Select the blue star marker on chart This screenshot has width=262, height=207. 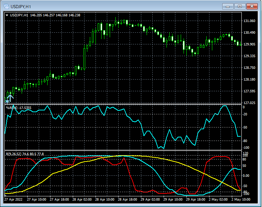pyautogui.click(x=7, y=101)
